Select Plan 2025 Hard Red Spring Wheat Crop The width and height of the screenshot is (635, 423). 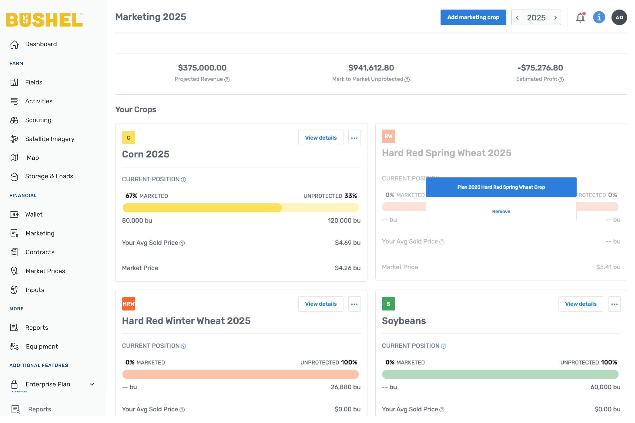501,187
